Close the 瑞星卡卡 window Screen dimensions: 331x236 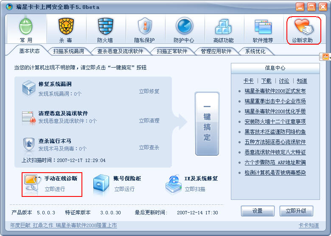point(323,7)
